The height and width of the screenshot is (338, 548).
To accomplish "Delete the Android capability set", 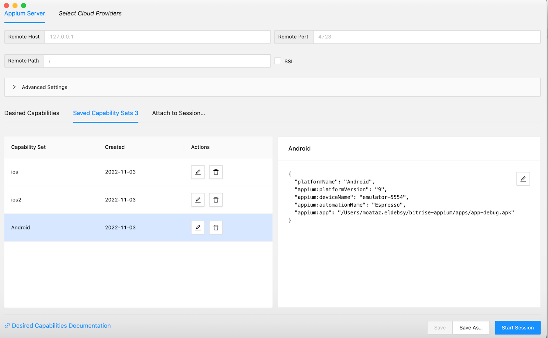I will (x=216, y=227).
